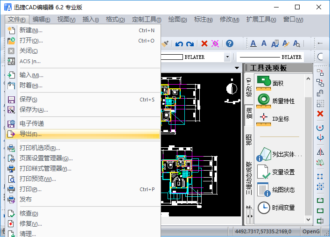The image size is (330, 237).
Task: Expand the BYLAYER color dropdown
Action: (x=227, y=57)
